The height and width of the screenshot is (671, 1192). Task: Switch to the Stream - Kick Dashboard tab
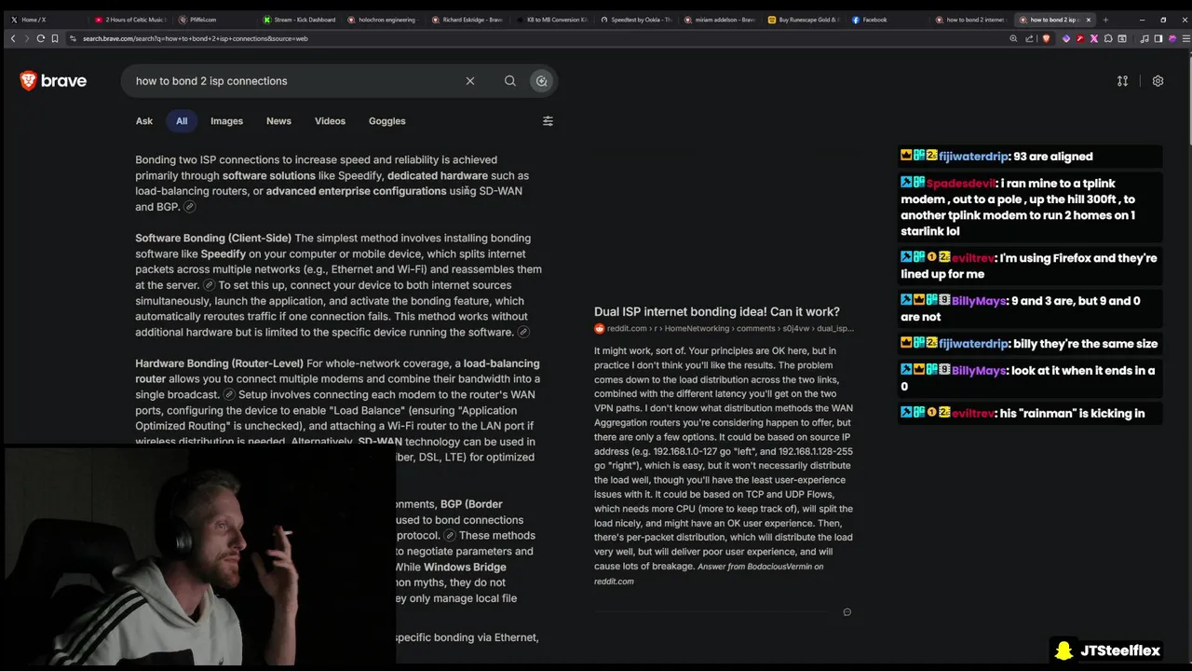[298, 20]
